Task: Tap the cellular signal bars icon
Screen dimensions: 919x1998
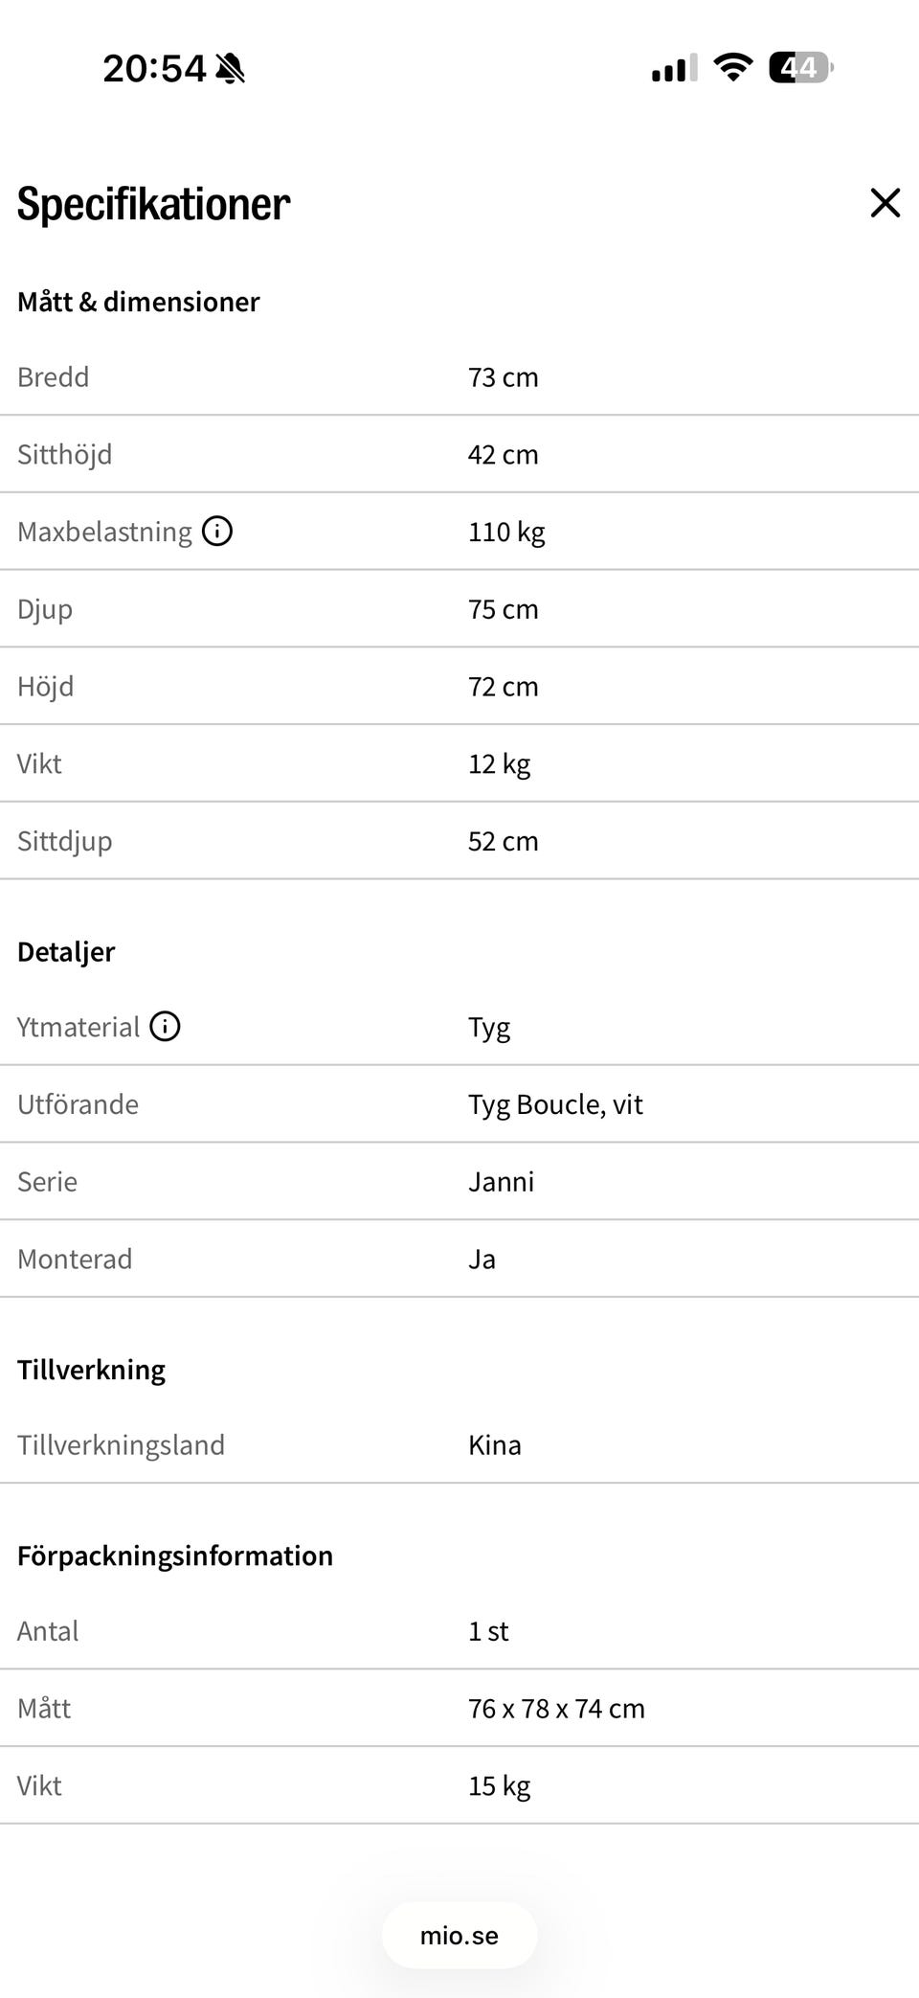Action: [x=674, y=68]
